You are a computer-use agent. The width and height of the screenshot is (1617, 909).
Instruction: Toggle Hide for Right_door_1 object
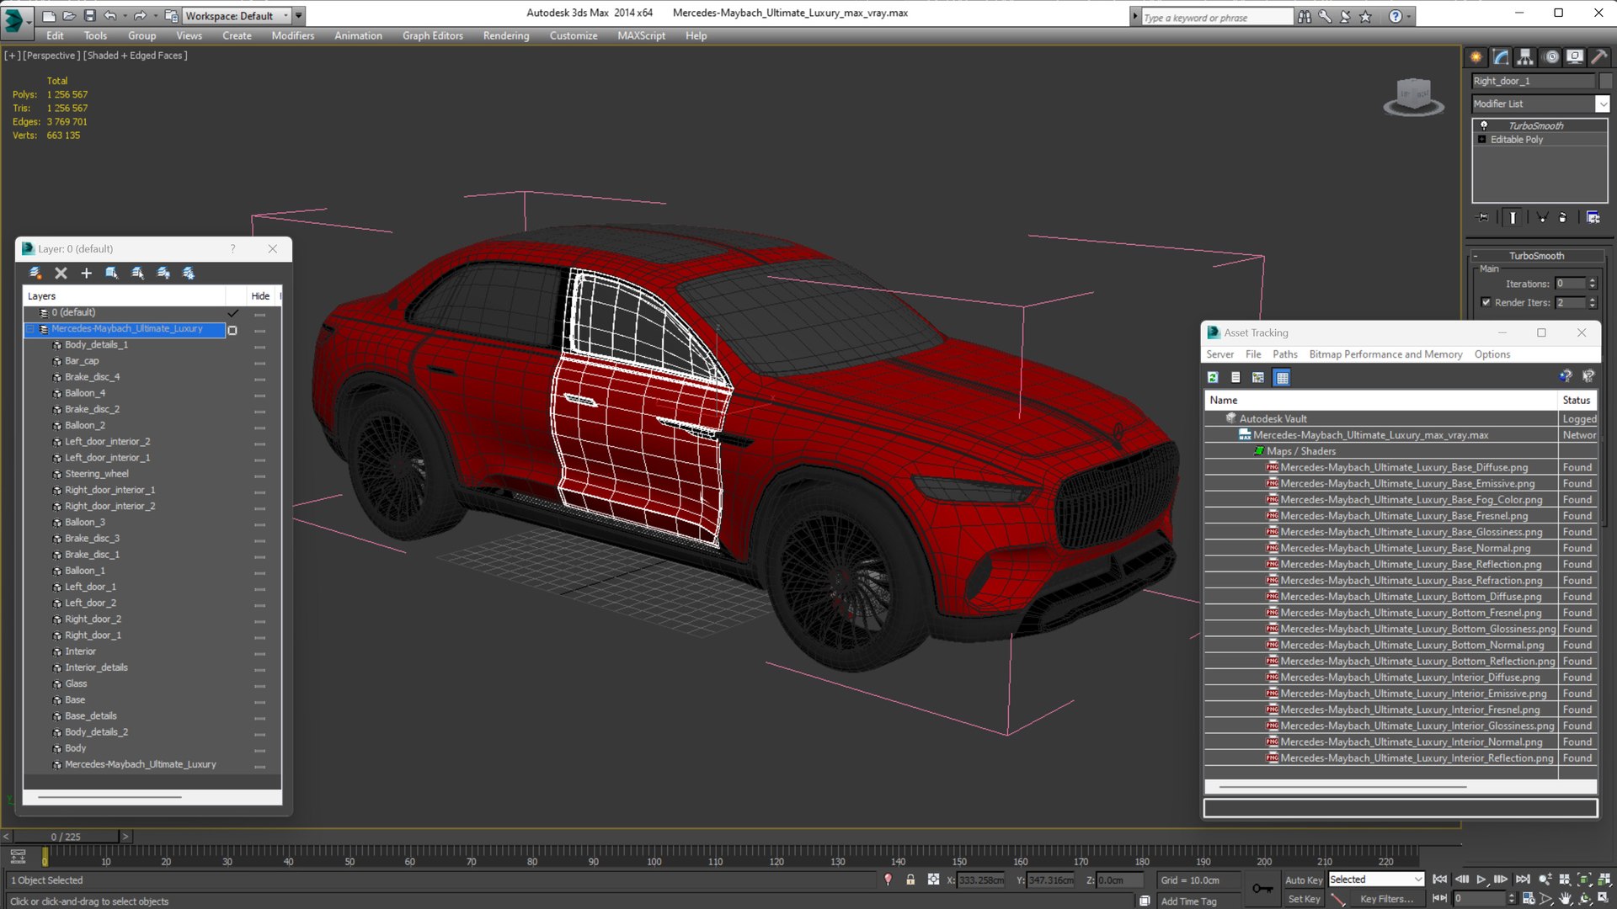pyautogui.click(x=260, y=637)
